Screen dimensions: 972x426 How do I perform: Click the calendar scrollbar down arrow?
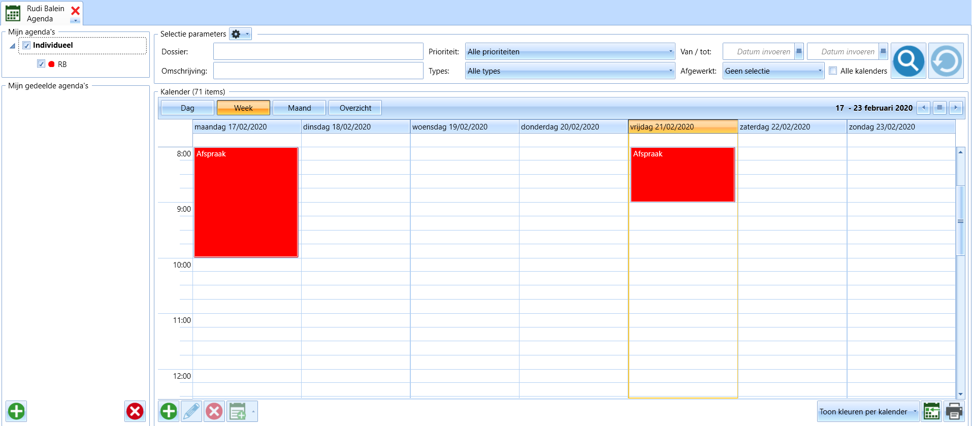point(960,394)
